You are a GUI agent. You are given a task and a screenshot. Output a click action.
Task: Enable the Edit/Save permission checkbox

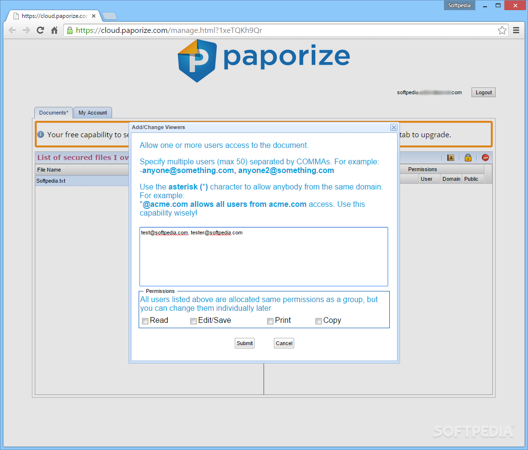pos(193,321)
